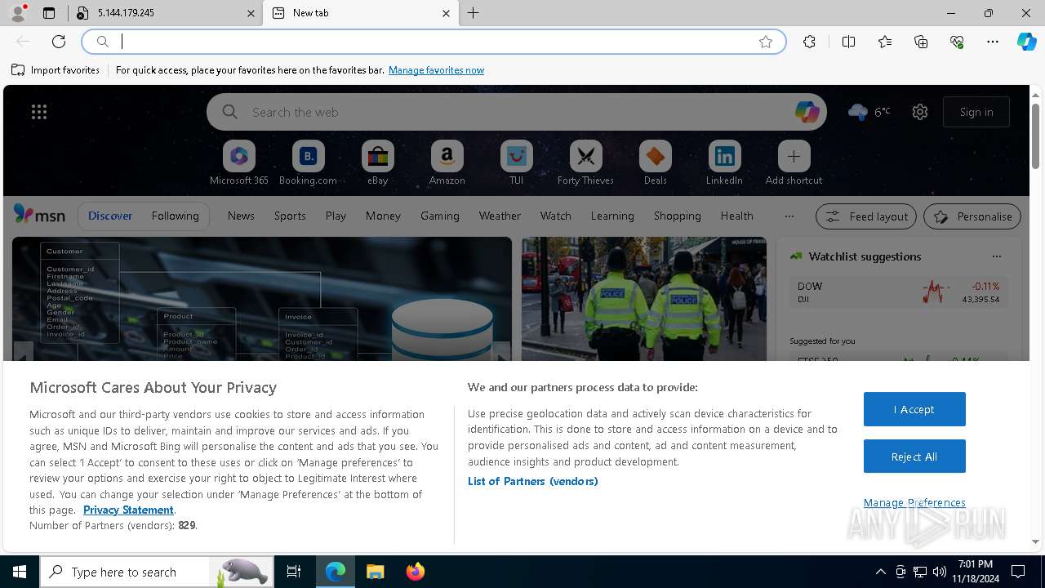Image resolution: width=1045 pixels, height=588 pixels.
Task: Open the Windows Start menu
Action: click(20, 572)
